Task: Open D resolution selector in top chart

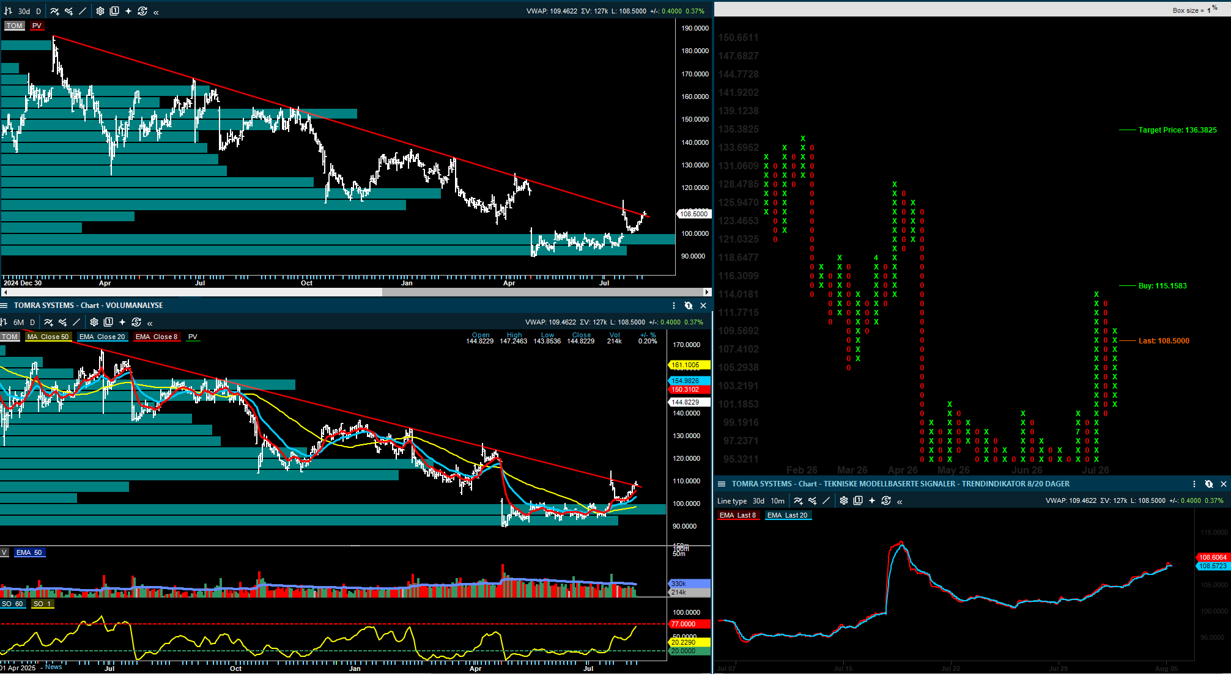Action: click(39, 11)
